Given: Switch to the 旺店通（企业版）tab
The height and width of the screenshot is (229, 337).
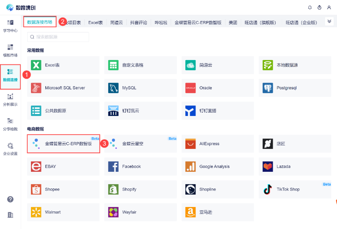Looking at the screenshot, I should point(301,22).
